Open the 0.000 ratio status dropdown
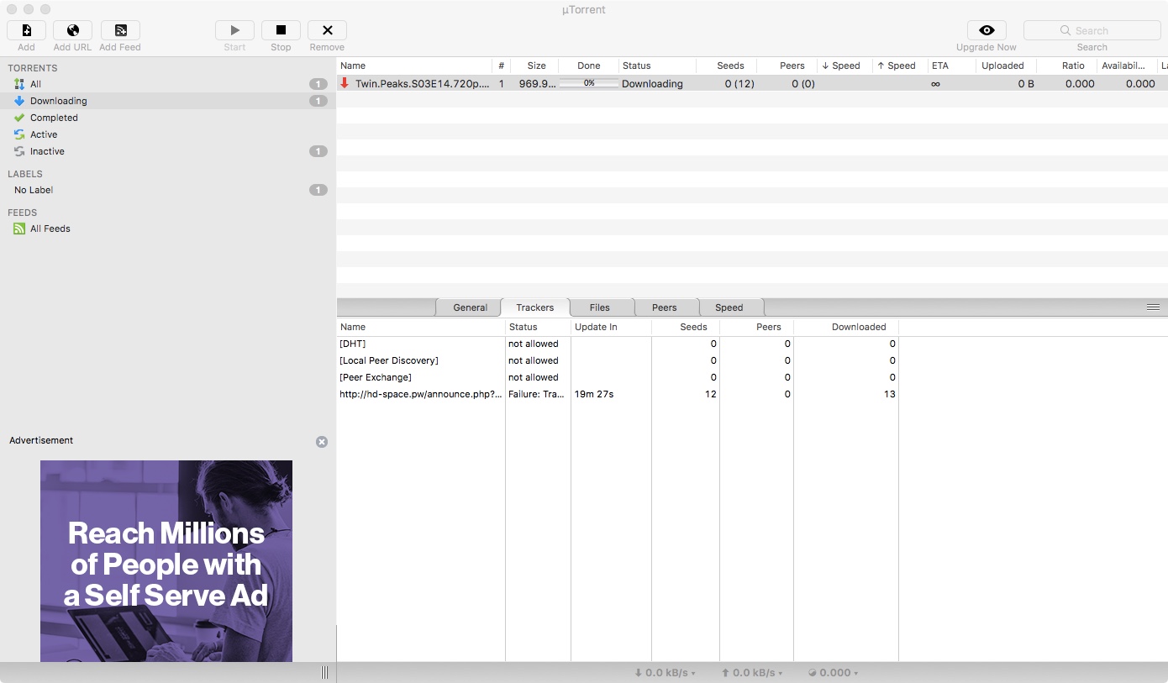This screenshot has width=1168, height=683. click(833, 673)
